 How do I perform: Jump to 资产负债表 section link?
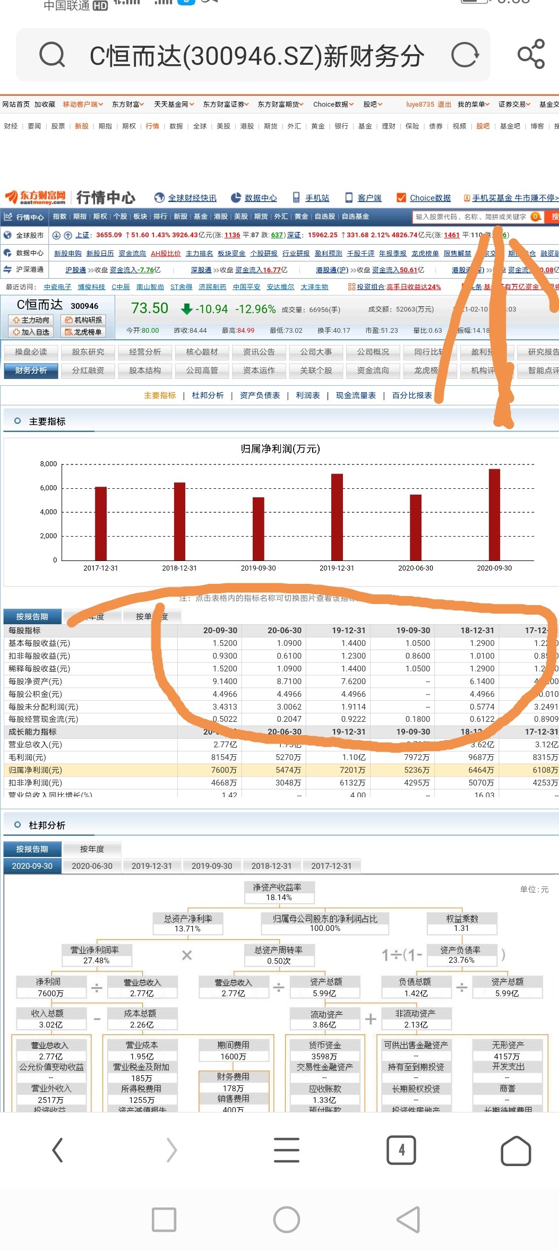click(260, 395)
